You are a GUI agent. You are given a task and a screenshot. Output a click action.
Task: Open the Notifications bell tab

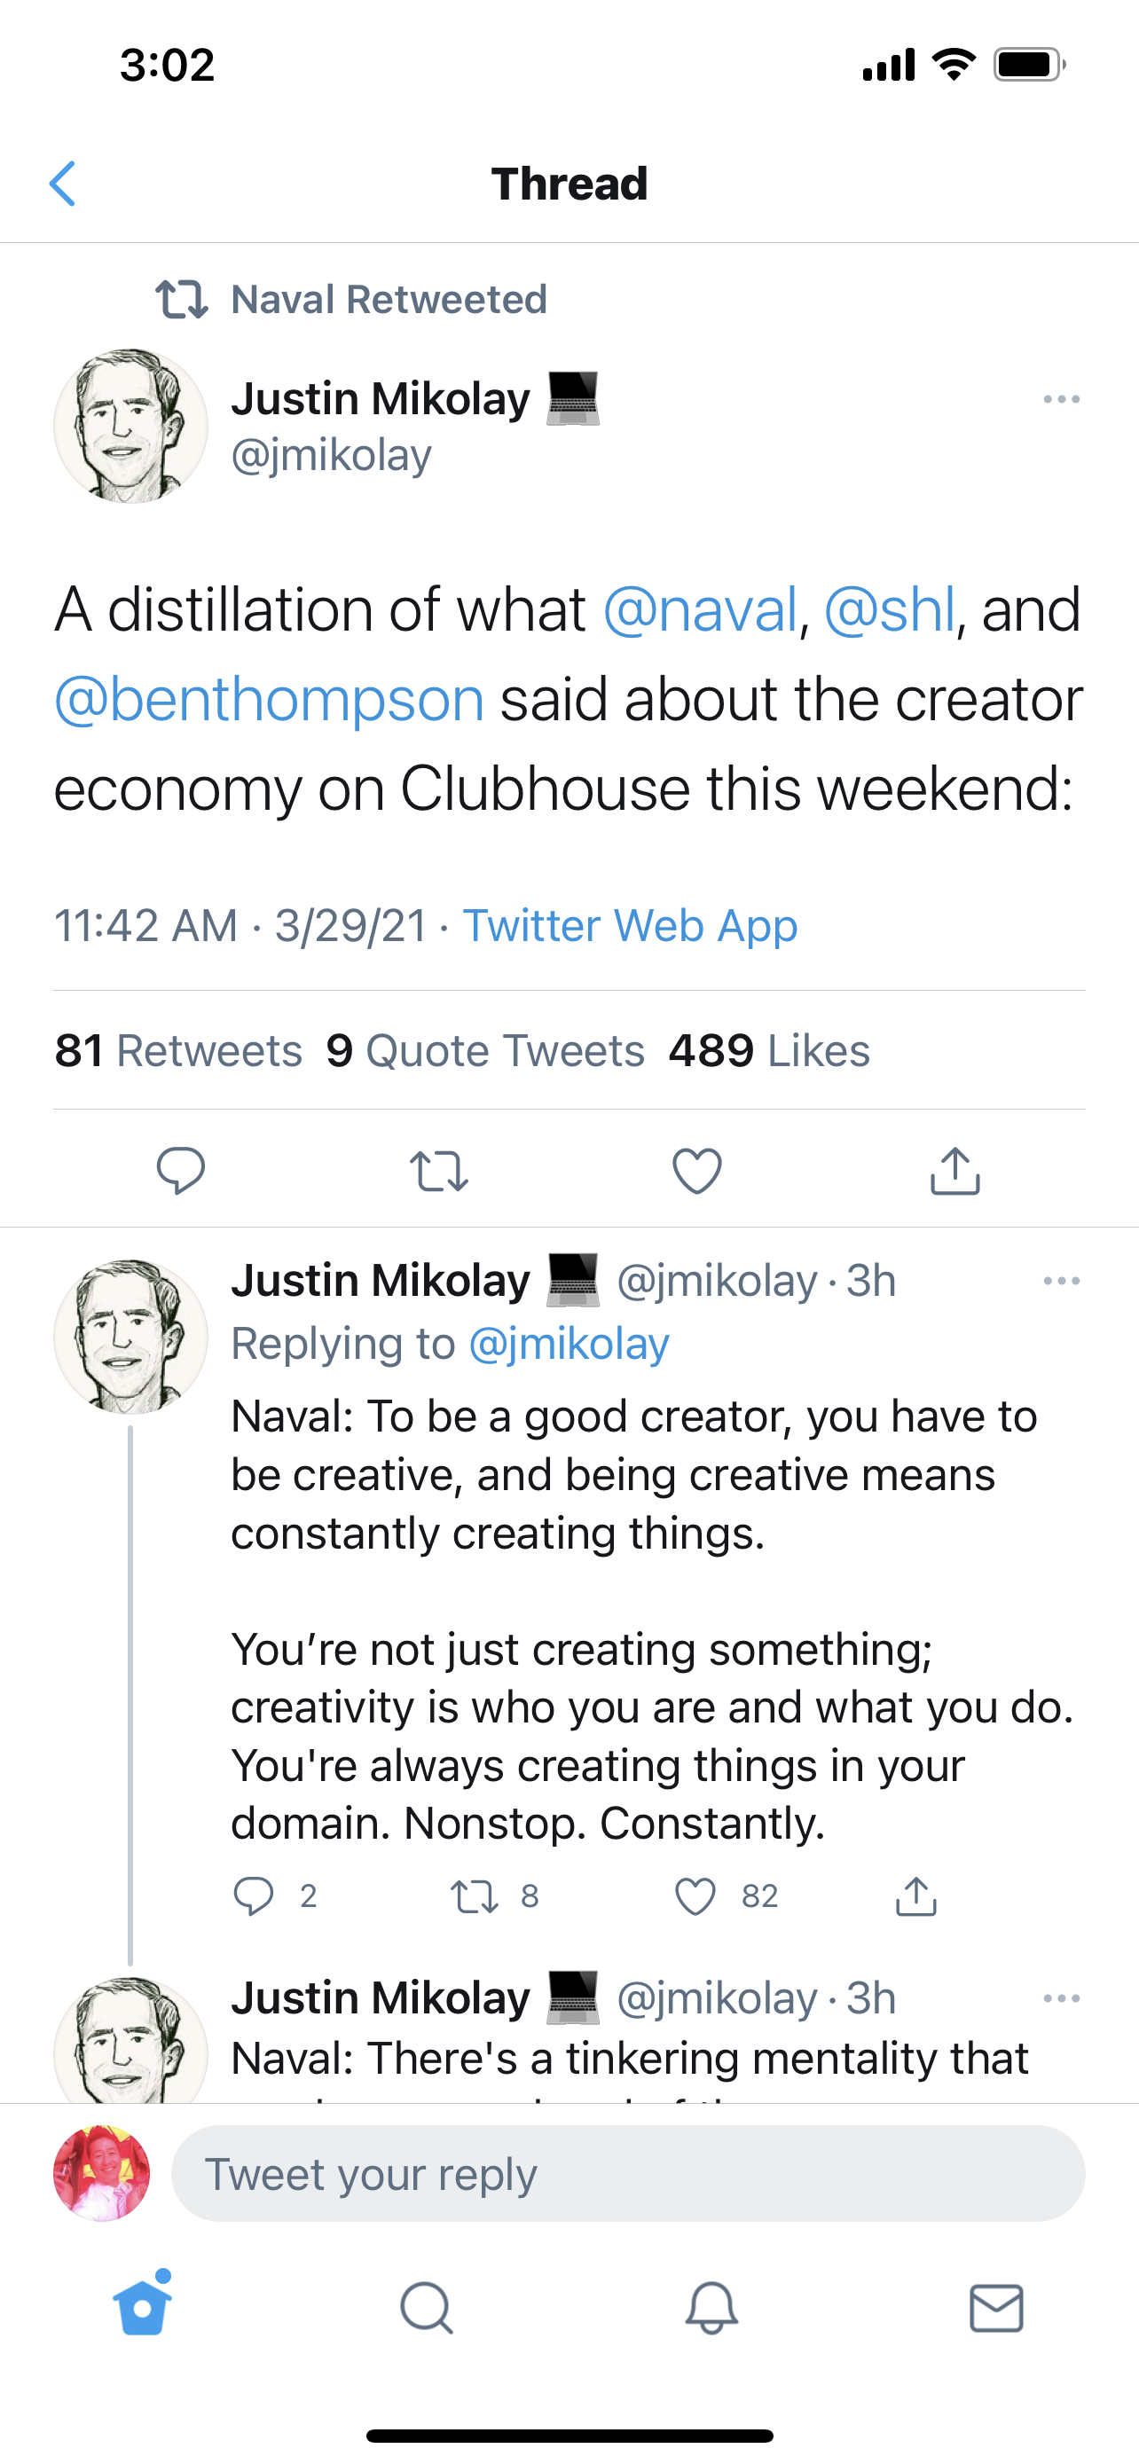[711, 2308]
